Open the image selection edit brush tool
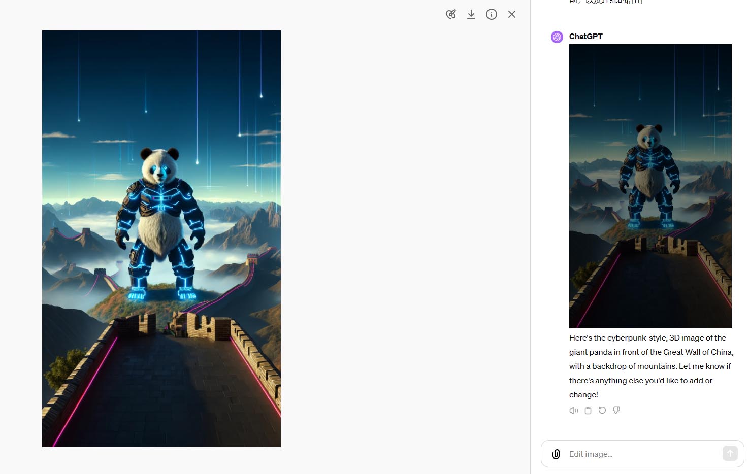The height and width of the screenshot is (474, 749). point(451,14)
